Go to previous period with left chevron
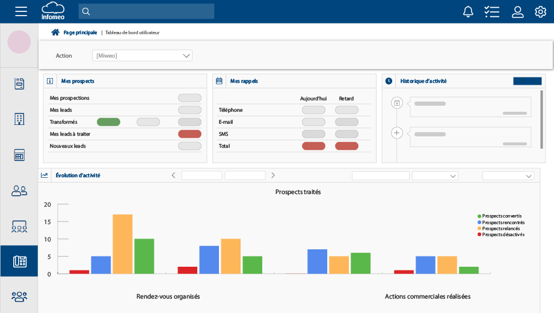Viewport: 554px width, 313px height. 173,175
